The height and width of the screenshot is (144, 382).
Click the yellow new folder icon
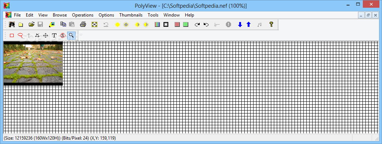tap(21, 24)
